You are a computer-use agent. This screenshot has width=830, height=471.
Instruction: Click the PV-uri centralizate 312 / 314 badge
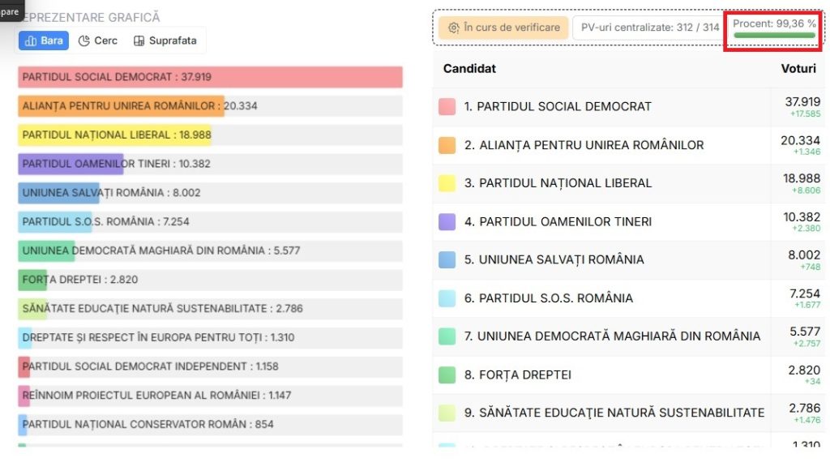pyautogui.click(x=648, y=28)
